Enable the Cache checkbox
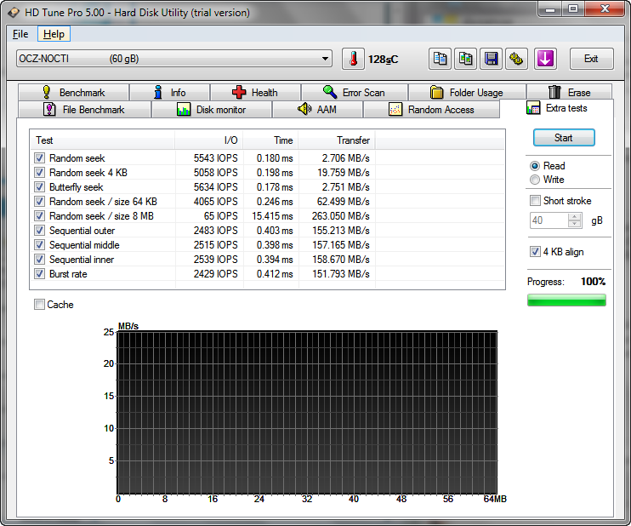 [39, 305]
